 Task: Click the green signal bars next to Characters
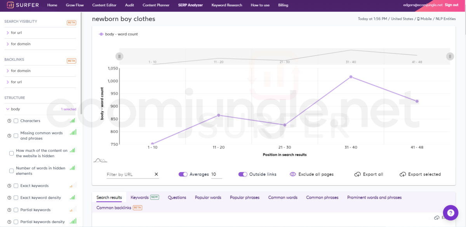click(73, 121)
